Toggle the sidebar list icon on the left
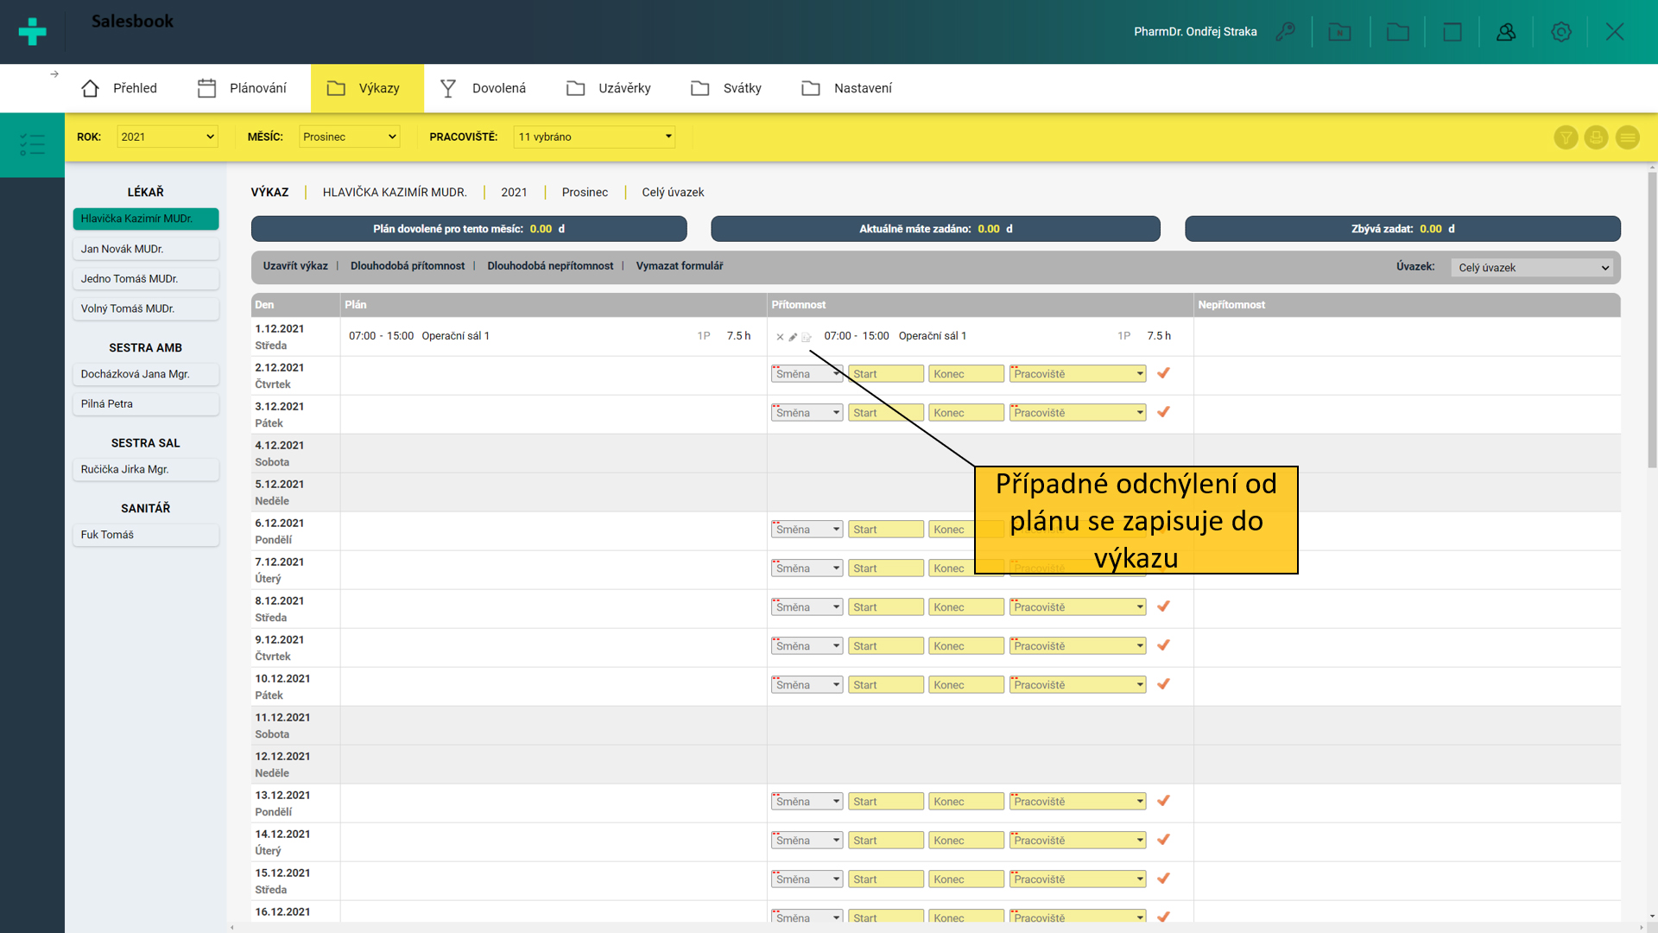 [x=32, y=144]
